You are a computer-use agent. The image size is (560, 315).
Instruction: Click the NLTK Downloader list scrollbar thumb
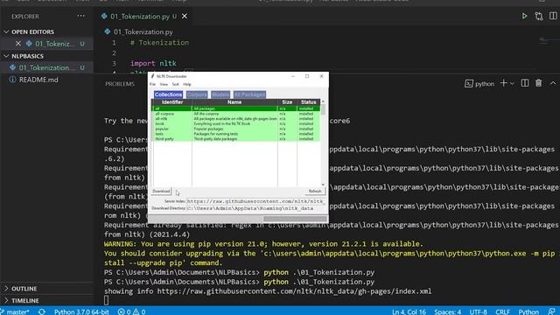323,109
